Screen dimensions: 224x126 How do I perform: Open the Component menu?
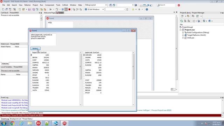click(49, 5)
